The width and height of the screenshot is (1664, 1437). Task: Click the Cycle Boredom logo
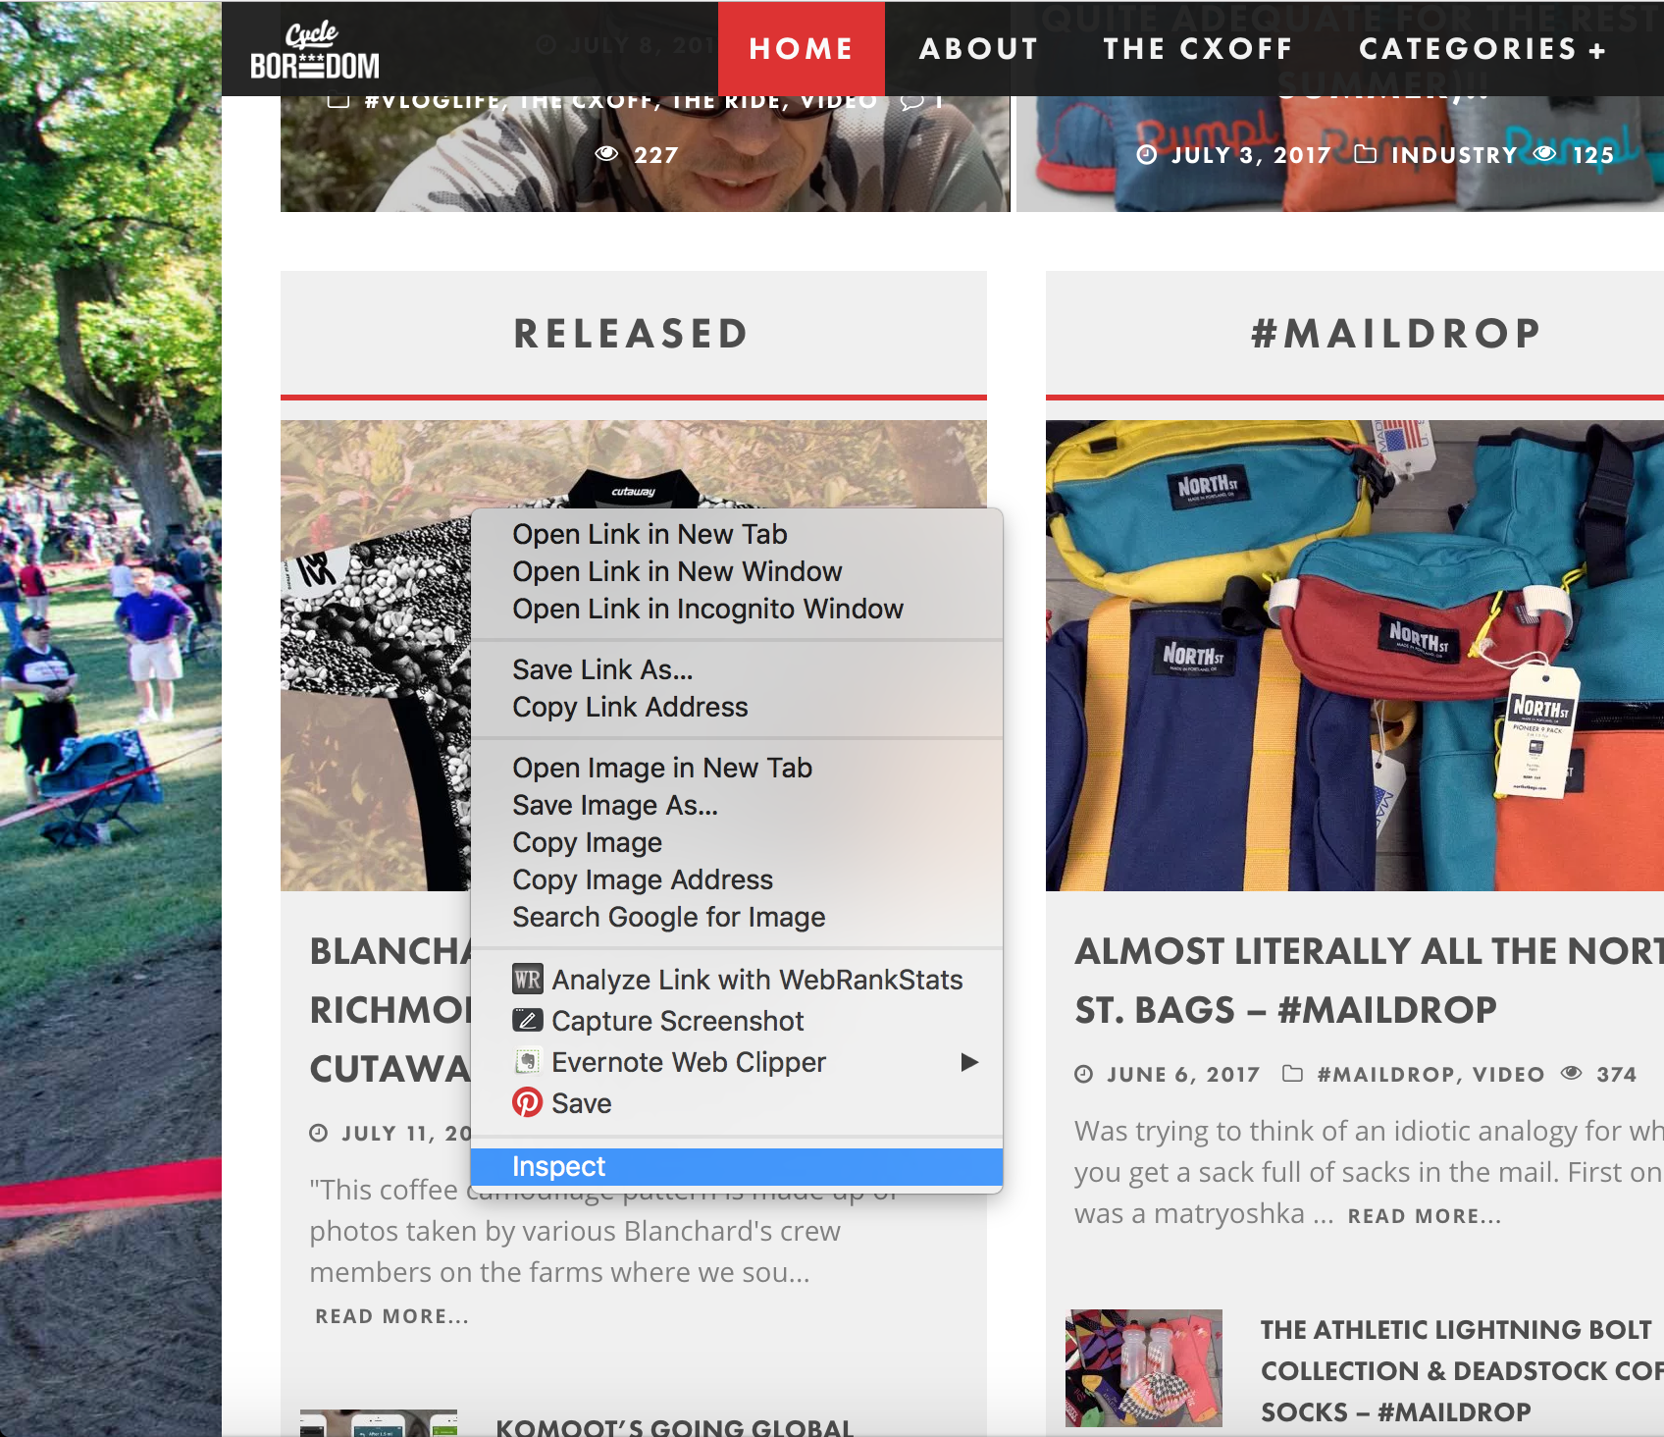(x=314, y=51)
